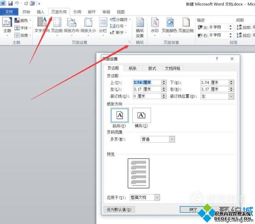Switch to the 插入 ribbon tab
This screenshot has width=255, height=224.
(40, 12)
